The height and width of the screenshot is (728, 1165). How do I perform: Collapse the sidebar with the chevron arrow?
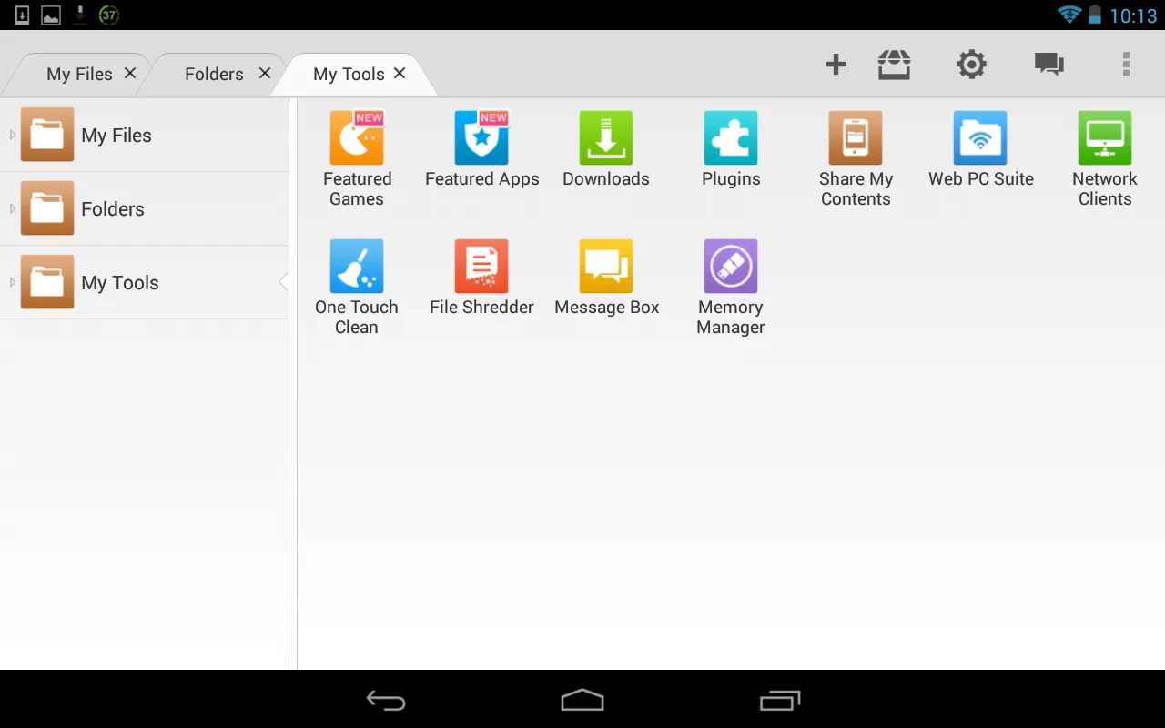point(283,282)
